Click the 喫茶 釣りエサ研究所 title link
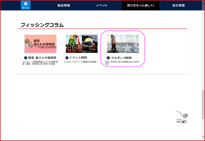 (42, 58)
